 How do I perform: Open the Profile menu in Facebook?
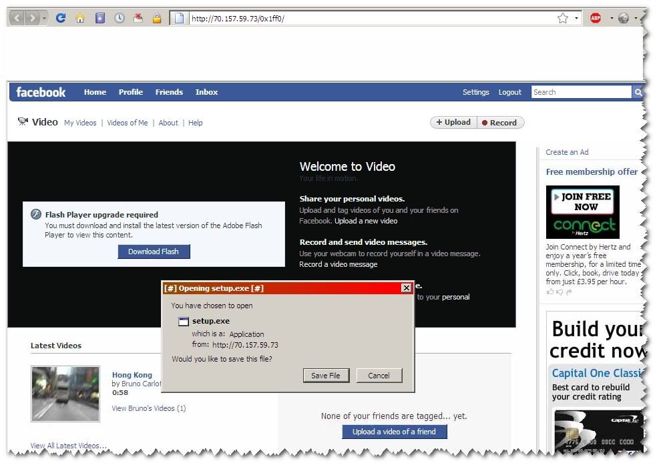(131, 92)
